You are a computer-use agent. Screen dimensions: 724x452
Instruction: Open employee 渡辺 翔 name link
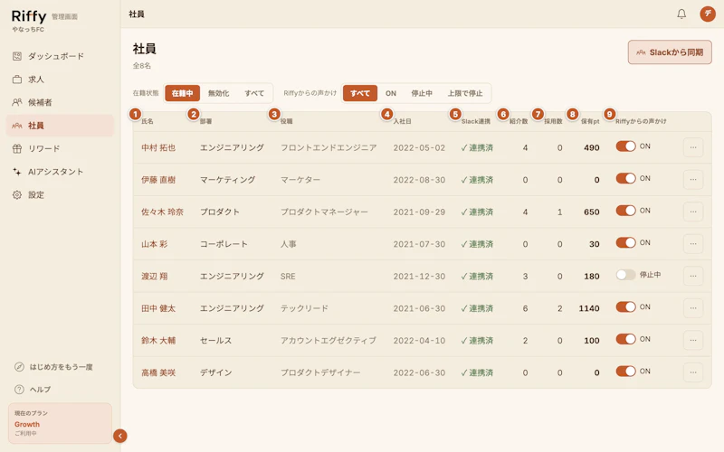[154, 277]
